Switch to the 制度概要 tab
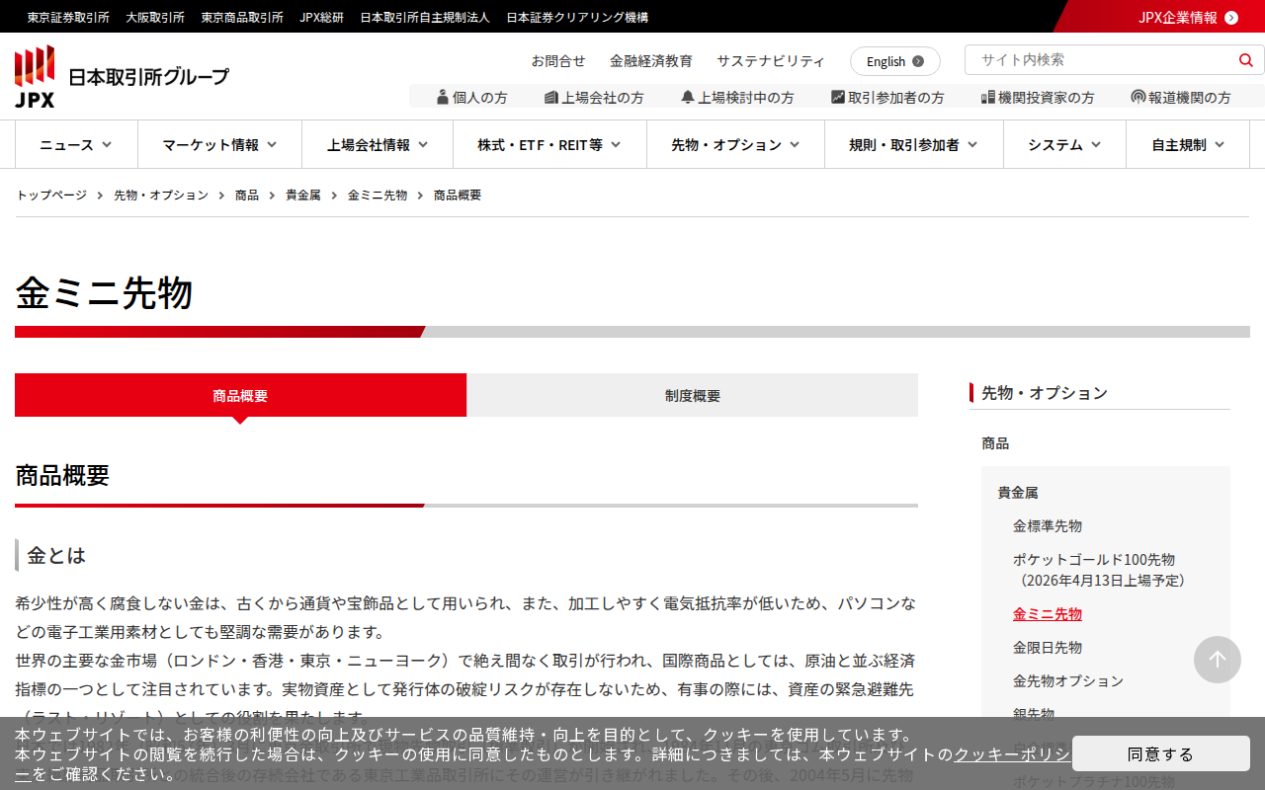The height and width of the screenshot is (790, 1265). [693, 395]
